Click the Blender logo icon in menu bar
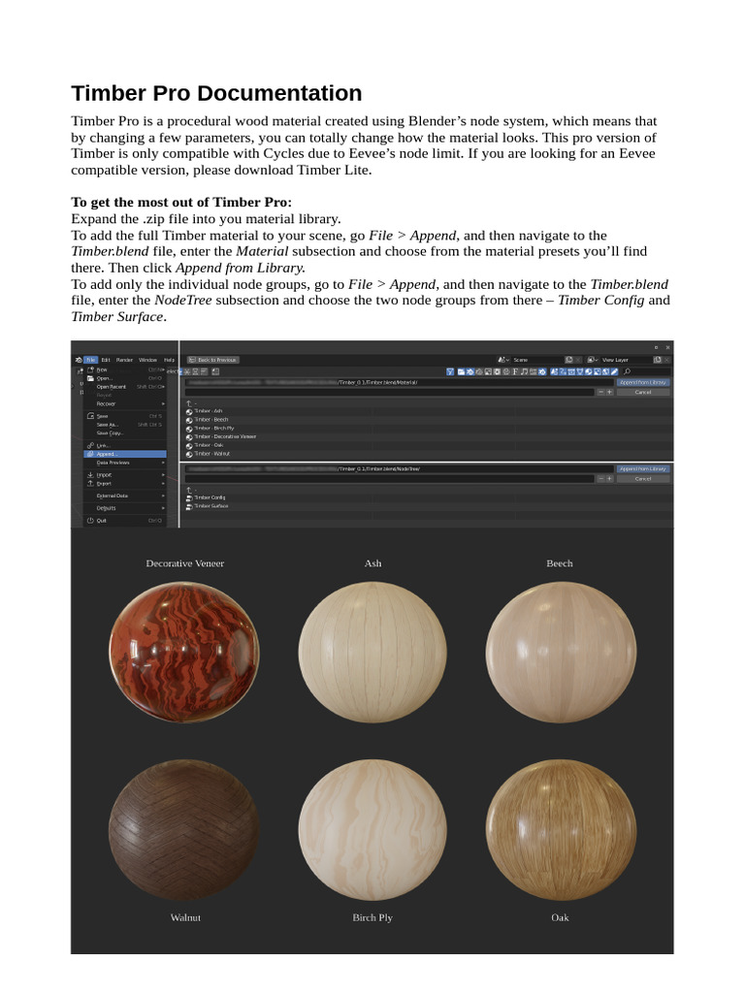 tap(79, 360)
